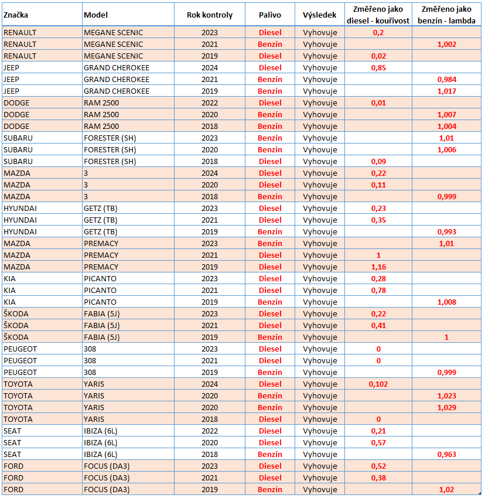The height and width of the screenshot is (498, 485).
Task: Click the 0,09 kouřivost value
Action: (378, 162)
